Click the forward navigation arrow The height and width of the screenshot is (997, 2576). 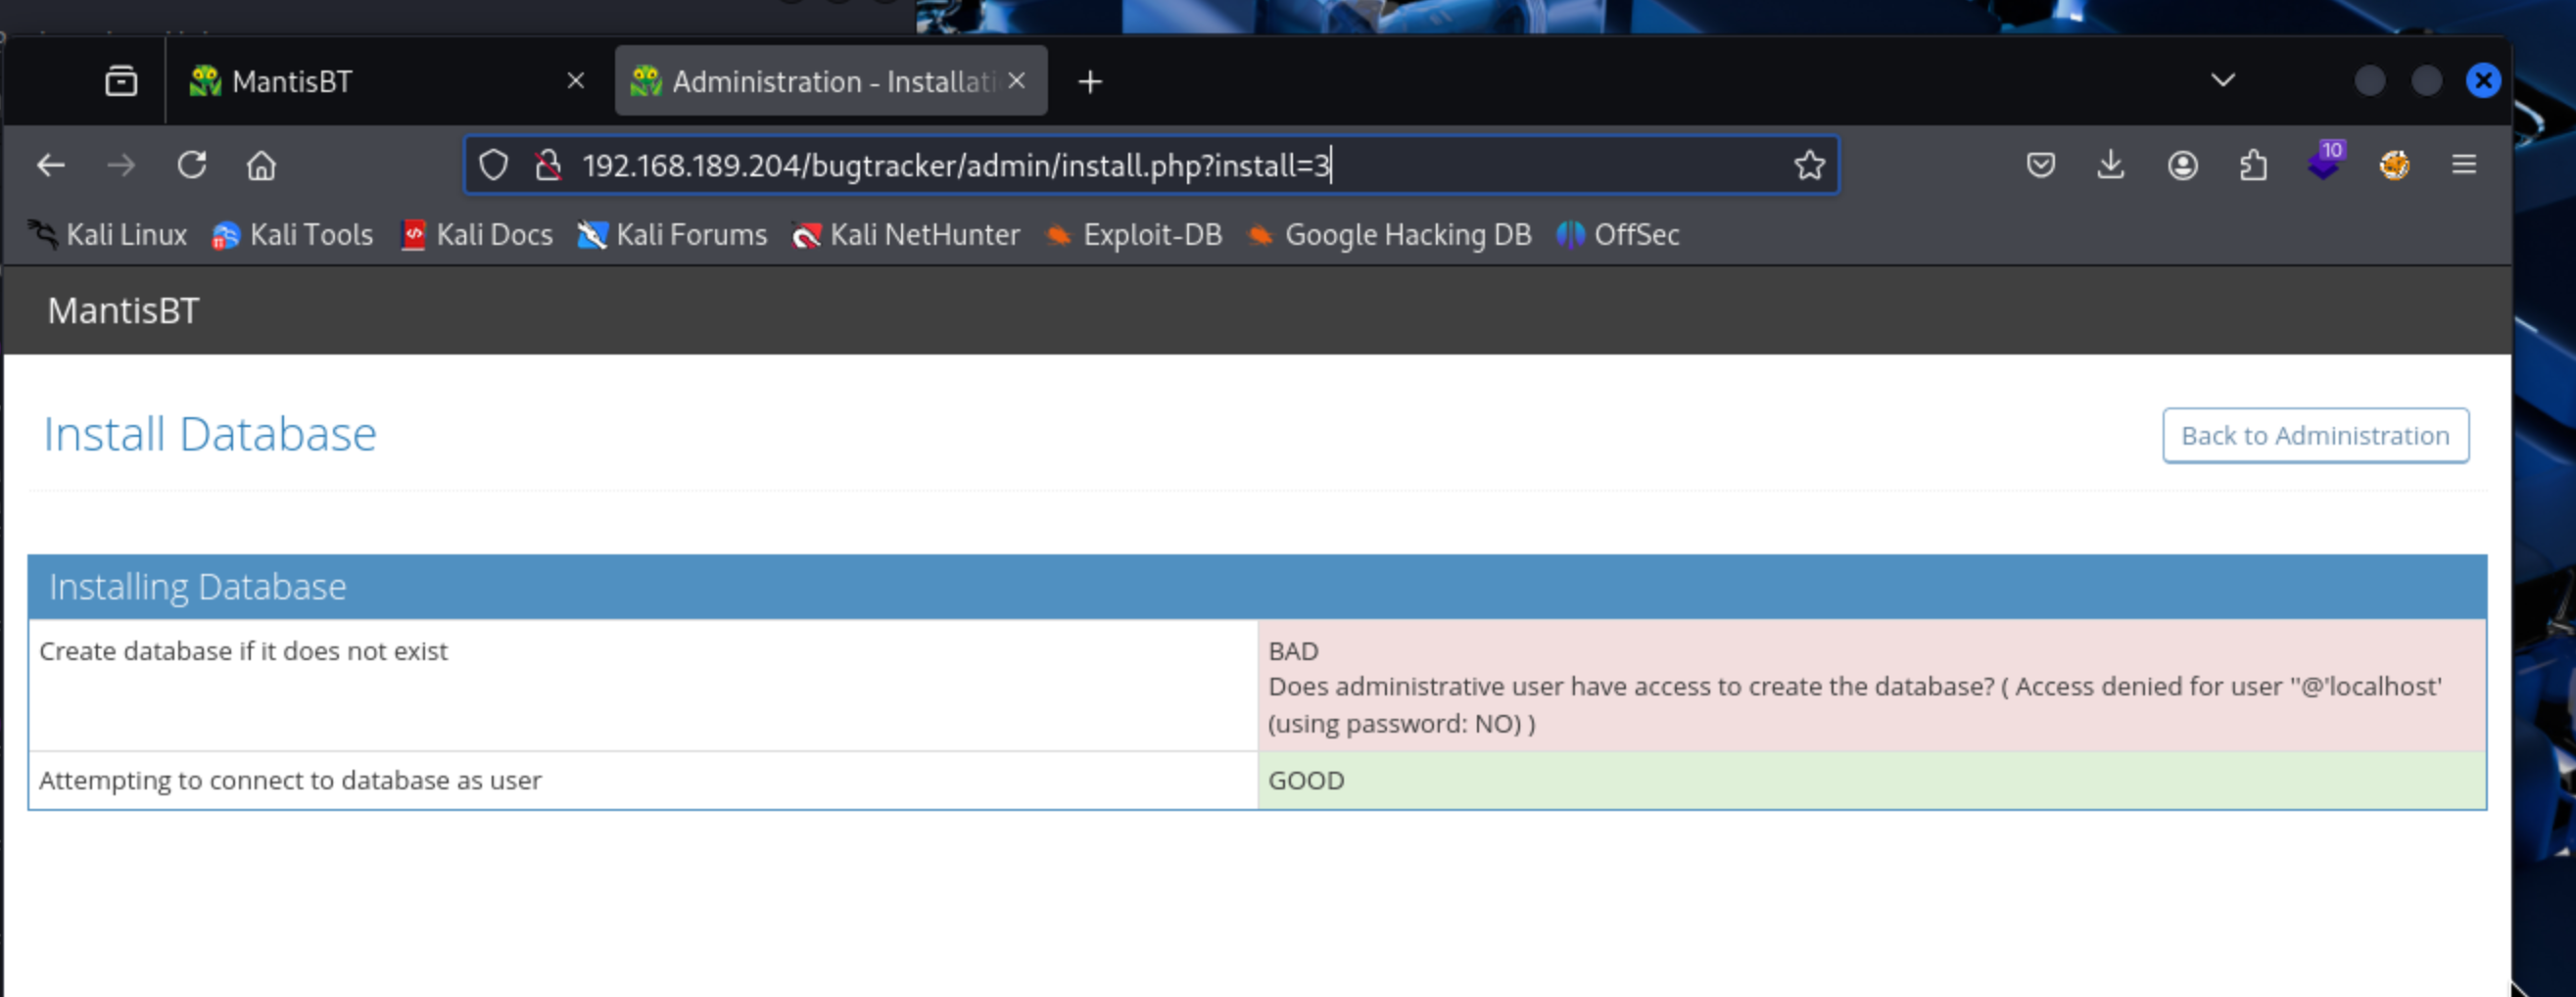point(121,165)
